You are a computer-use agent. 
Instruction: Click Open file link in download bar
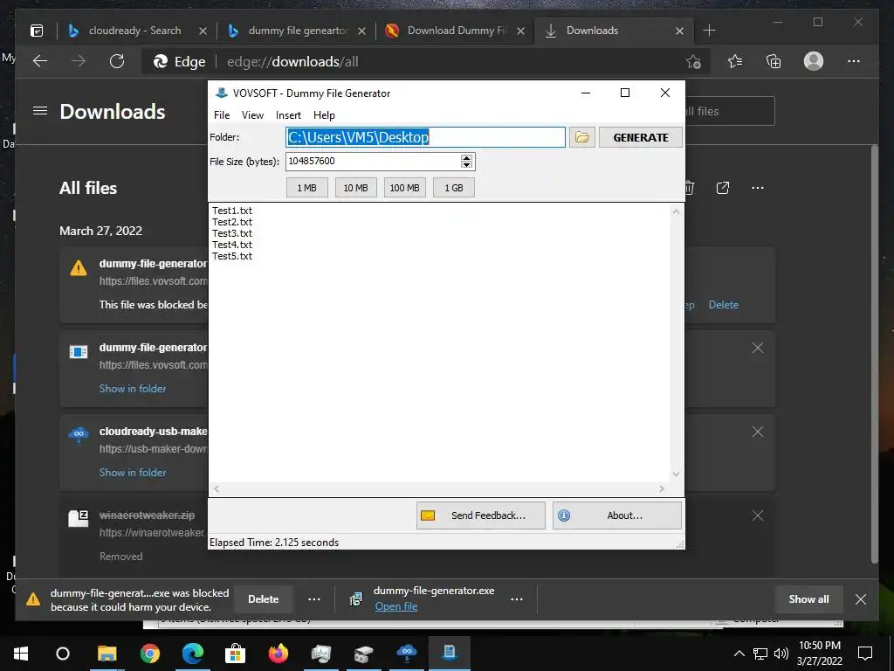396,606
